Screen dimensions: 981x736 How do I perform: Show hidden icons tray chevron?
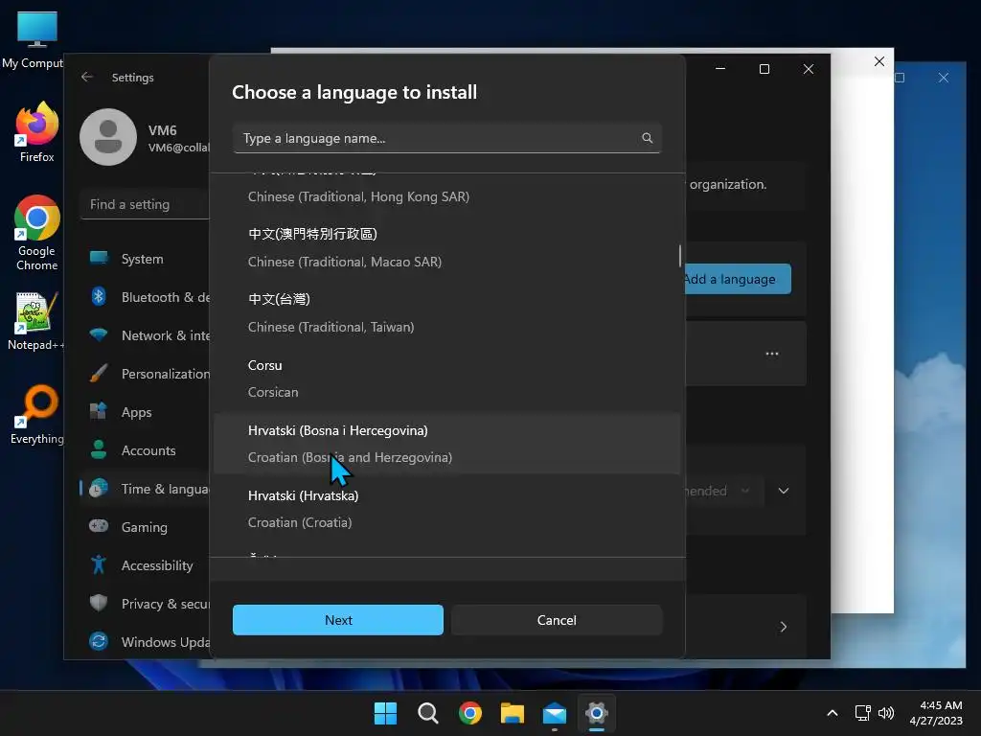tap(833, 713)
